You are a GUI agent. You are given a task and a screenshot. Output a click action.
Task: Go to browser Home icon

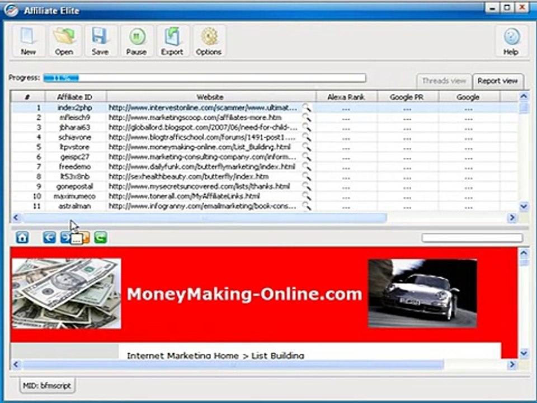(22, 237)
